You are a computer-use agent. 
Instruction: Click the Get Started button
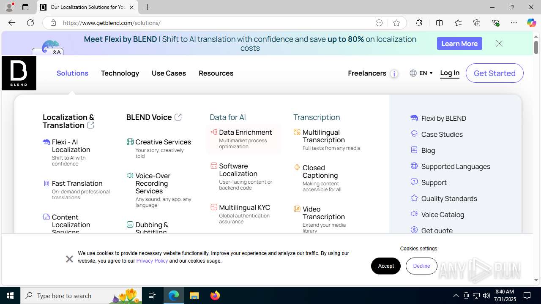pos(495,73)
